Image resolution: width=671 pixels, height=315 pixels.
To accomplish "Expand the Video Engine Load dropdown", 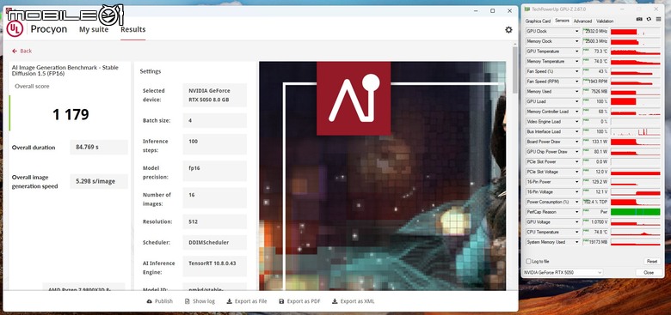I will tap(577, 122).
